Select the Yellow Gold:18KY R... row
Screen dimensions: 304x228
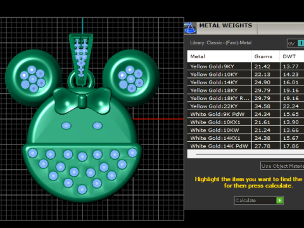pos(246,98)
